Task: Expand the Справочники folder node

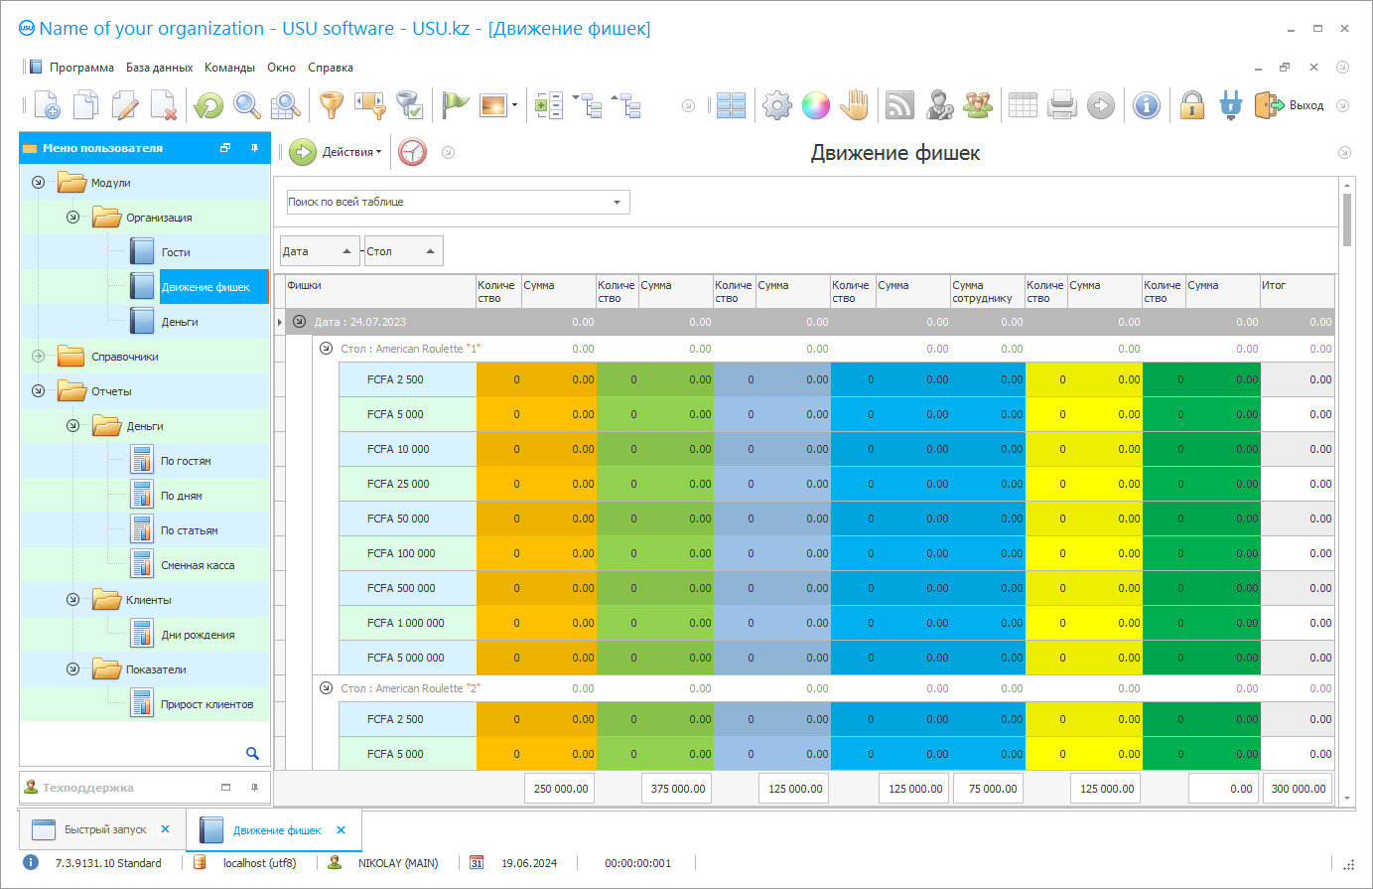Action: point(39,357)
